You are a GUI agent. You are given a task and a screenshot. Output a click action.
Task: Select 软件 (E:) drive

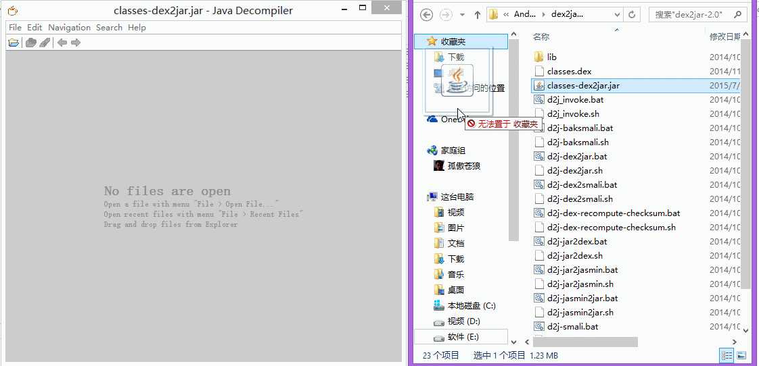(461, 336)
